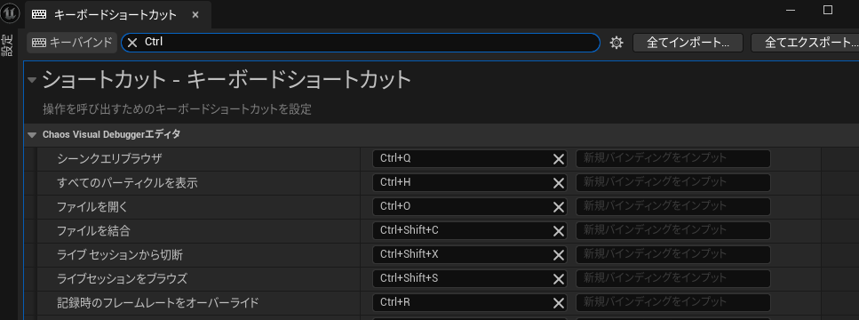Viewport: 859px width, 320px height.
Task: Close the キーボードショートカット tab
Action: (195, 15)
